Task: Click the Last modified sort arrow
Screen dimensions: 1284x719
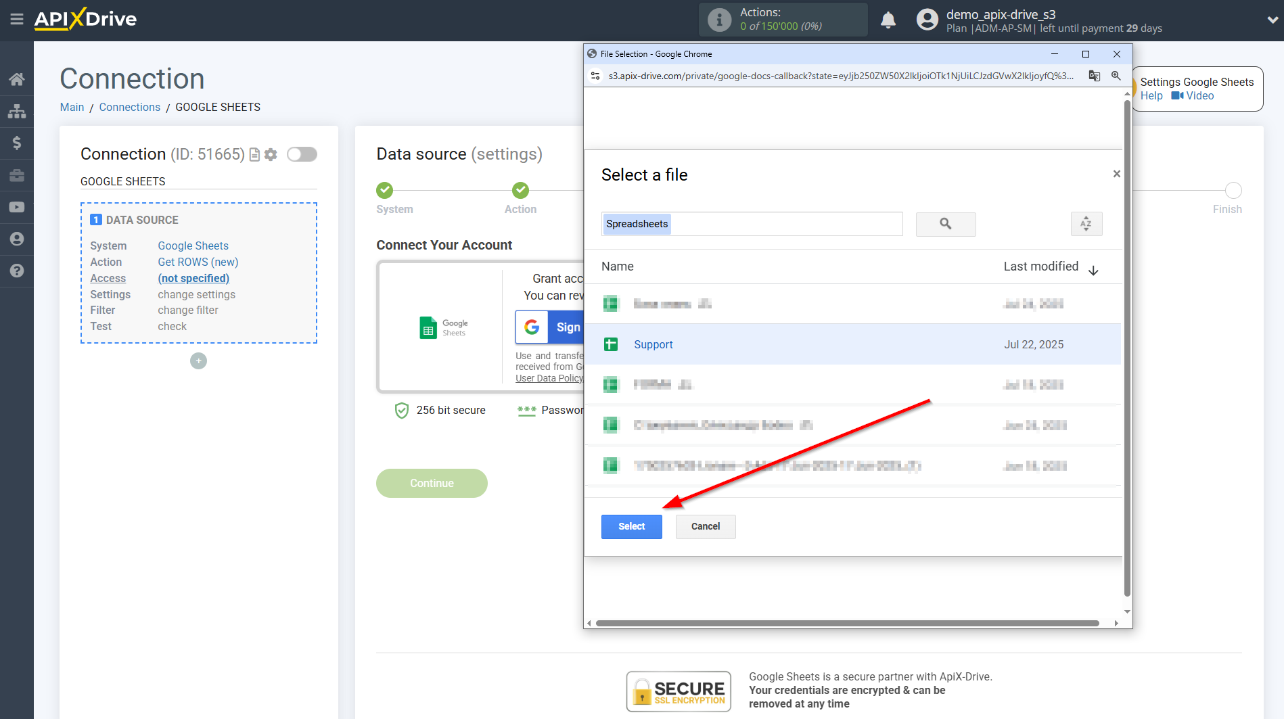Action: pos(1093,271)
